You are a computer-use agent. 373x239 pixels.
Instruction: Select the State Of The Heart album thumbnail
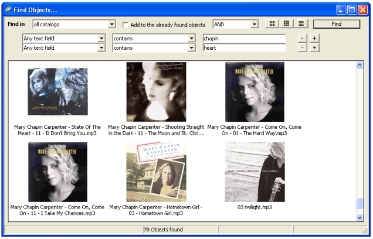[57, 92]
